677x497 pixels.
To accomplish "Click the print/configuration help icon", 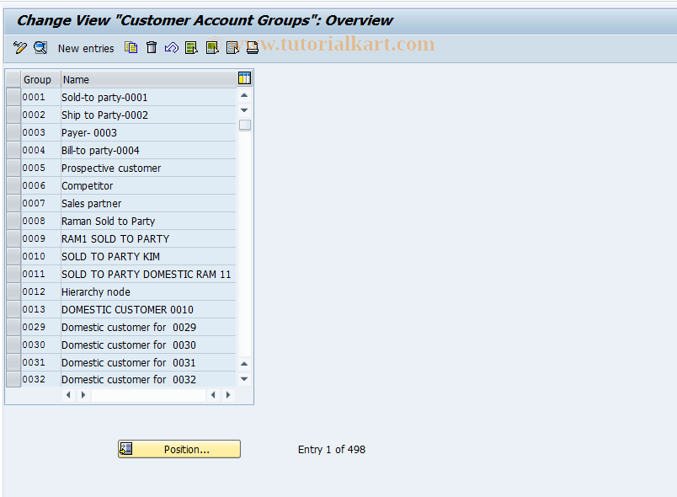I will click(253, 47).
